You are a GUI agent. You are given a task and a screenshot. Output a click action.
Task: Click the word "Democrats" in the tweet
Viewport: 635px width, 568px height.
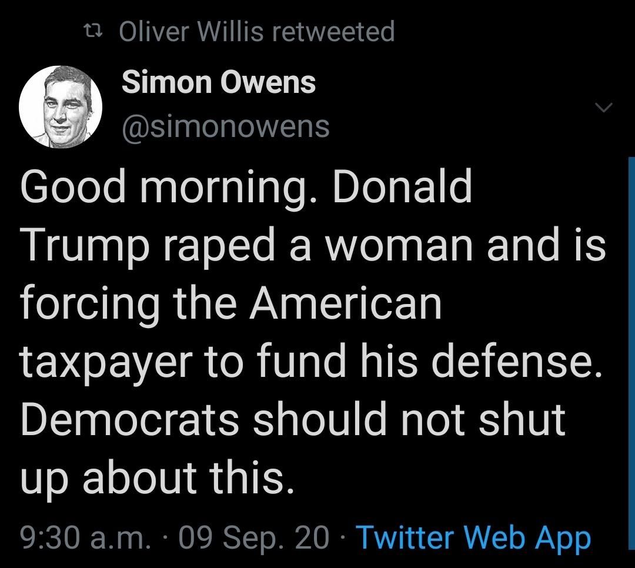pos(129,419)
